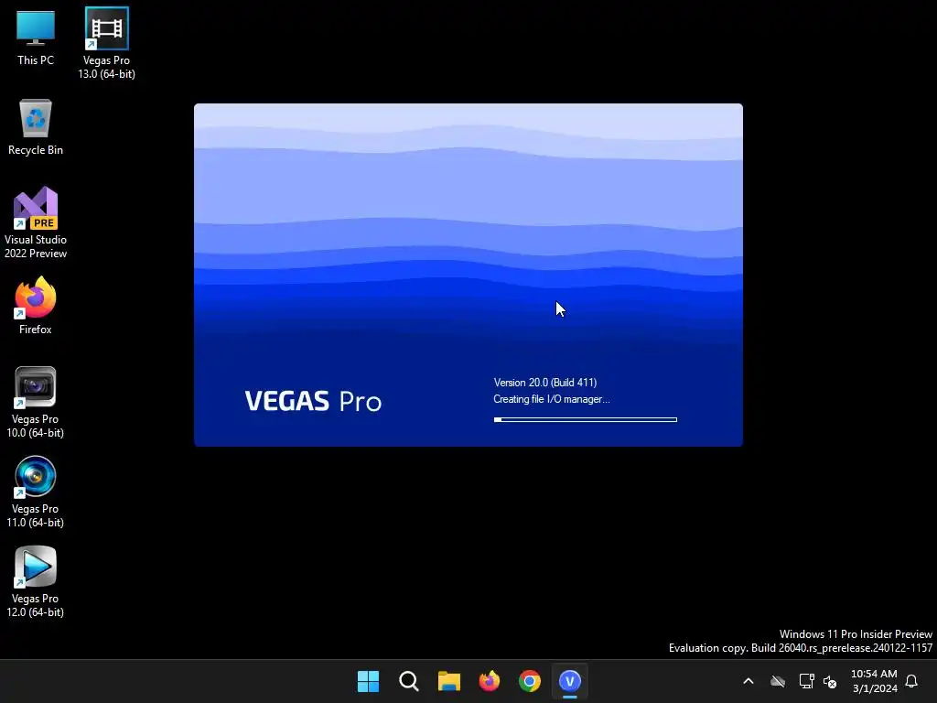Click the muted volume tray icon
This screenshot has height=703, width=937.
pyautogui.click(x=830, y=681)
